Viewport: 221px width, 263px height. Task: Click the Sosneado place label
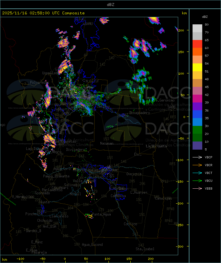42,193
